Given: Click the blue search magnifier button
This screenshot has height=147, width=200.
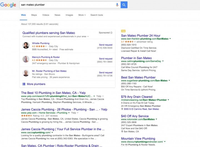Looking at the screenshot, I should click(x=124, y=5).
